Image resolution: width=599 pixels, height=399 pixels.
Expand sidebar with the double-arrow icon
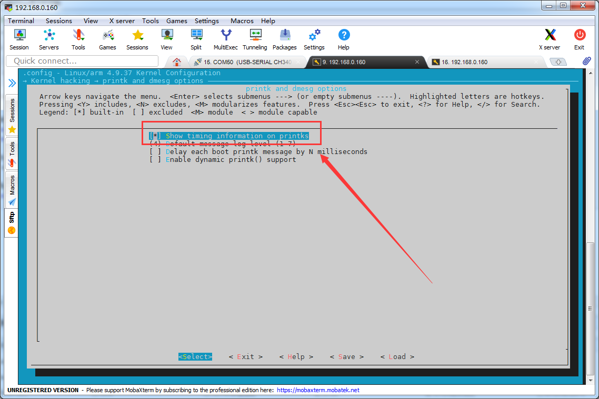12,83
